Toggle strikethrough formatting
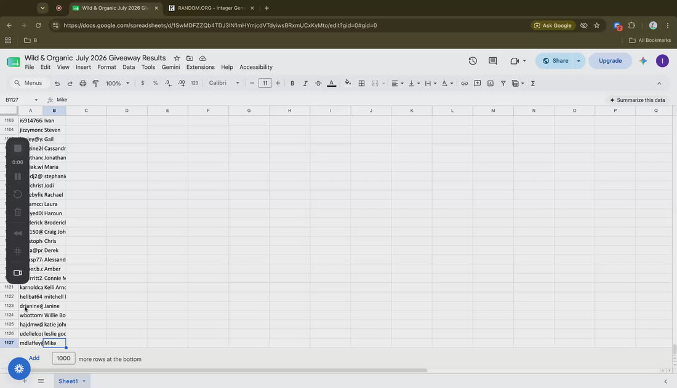The width and height of the screenshot is (677, 388). point(318,83)
